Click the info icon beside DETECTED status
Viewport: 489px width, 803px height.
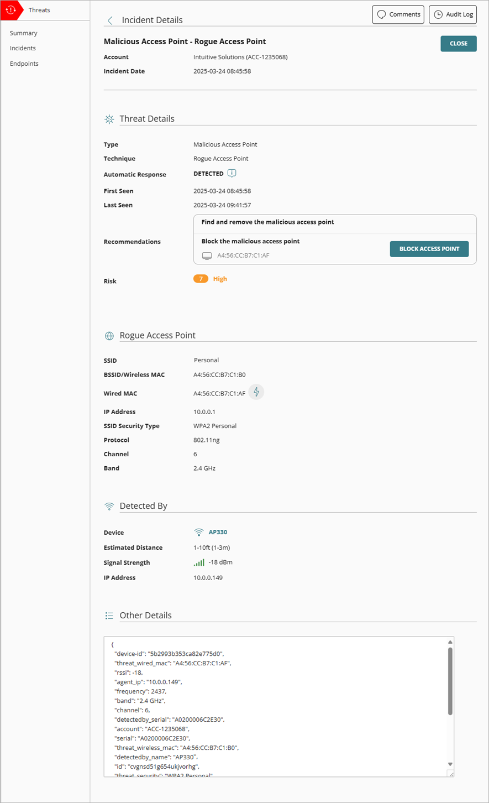[232, 173]
